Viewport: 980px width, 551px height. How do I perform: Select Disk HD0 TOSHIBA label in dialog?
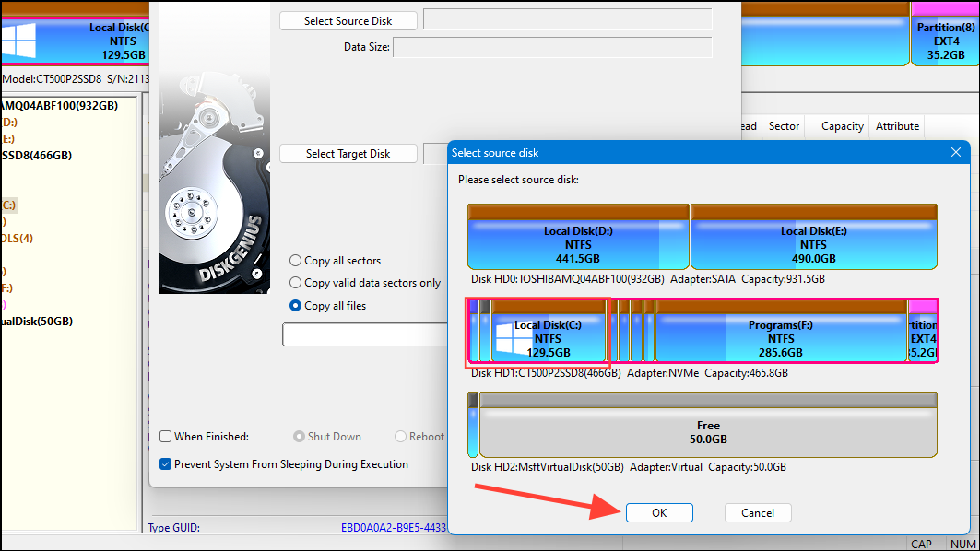click(647, 279)
